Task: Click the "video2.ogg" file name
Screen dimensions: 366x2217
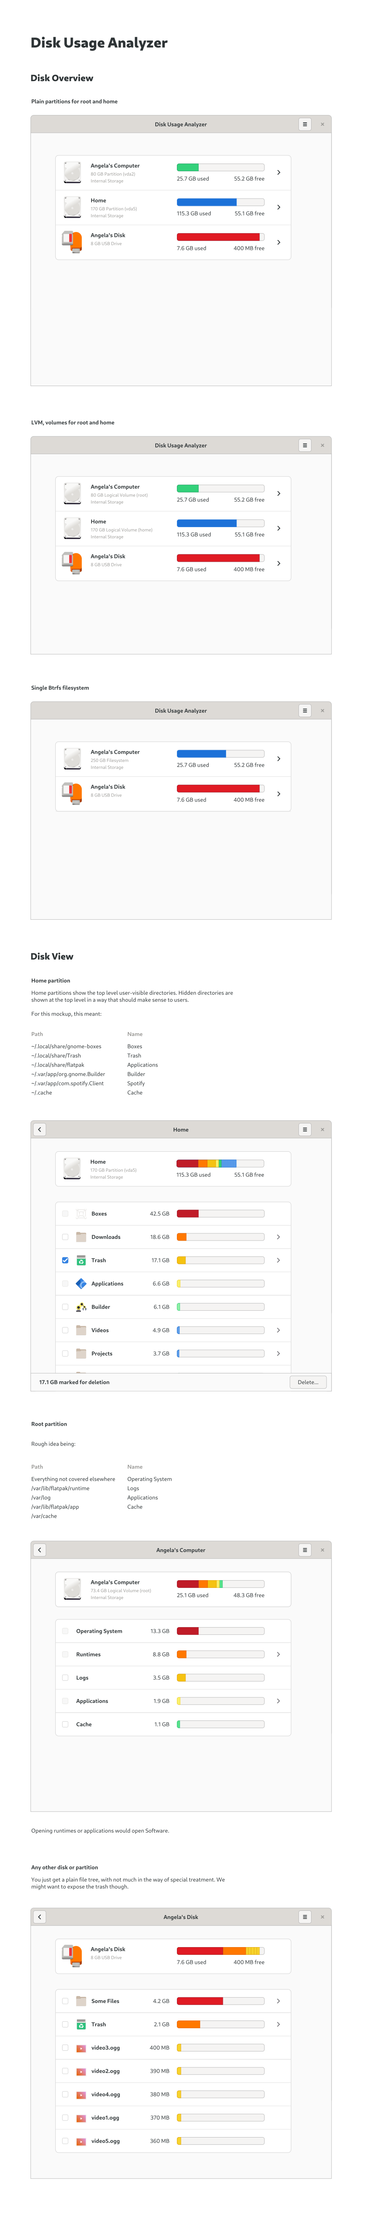Action: (x=106, y=2071)
